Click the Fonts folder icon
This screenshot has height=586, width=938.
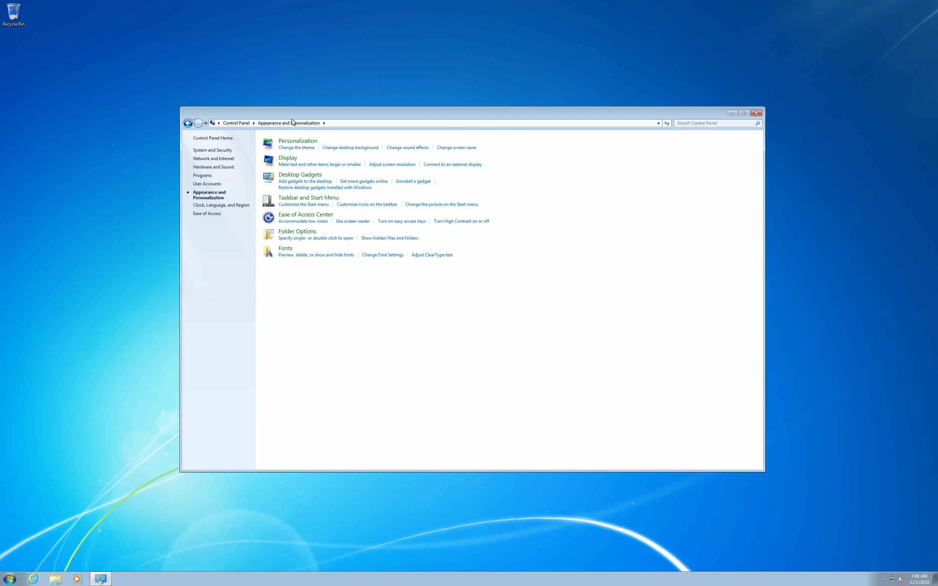click(x=268, y=251)
